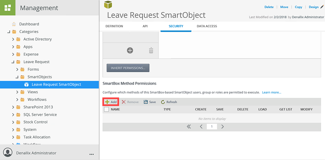This screenshot has height=160, width=325.
Task: Expand the Apps node
Action: pyautogui.click(x=13, y=47)
